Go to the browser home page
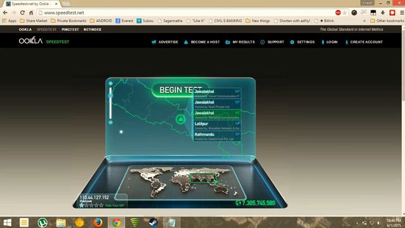 click(31, 13)
